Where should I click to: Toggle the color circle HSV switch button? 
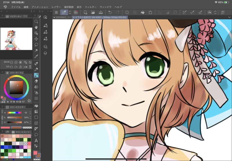(x=29, y=101)
